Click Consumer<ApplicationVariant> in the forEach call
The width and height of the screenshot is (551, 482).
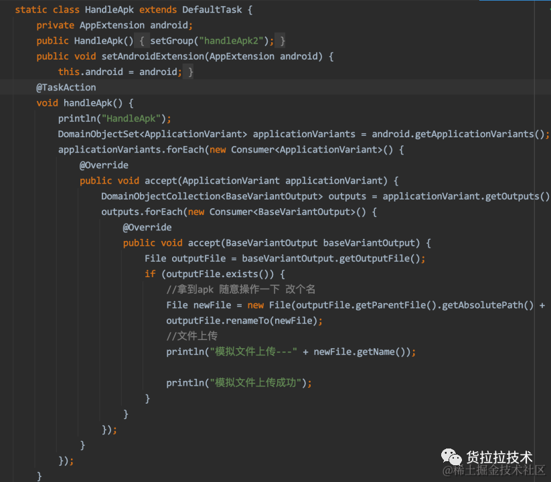(307, 149)
